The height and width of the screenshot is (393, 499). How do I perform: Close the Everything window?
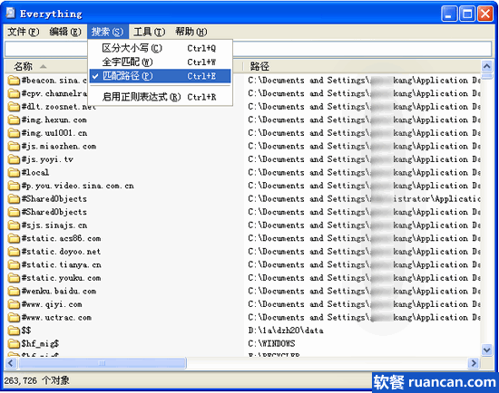485,14
